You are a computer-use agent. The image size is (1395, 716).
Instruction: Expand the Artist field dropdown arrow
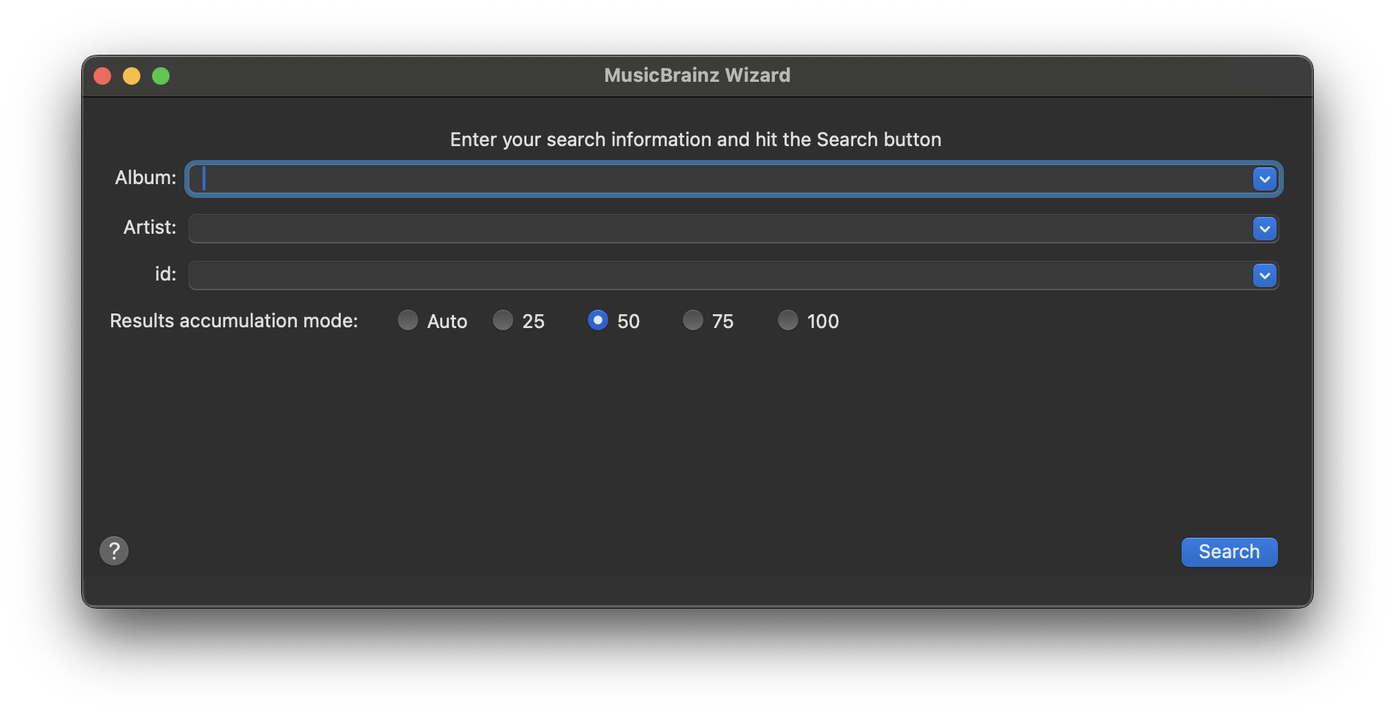pyautogui.click(x=1265, y=229)
